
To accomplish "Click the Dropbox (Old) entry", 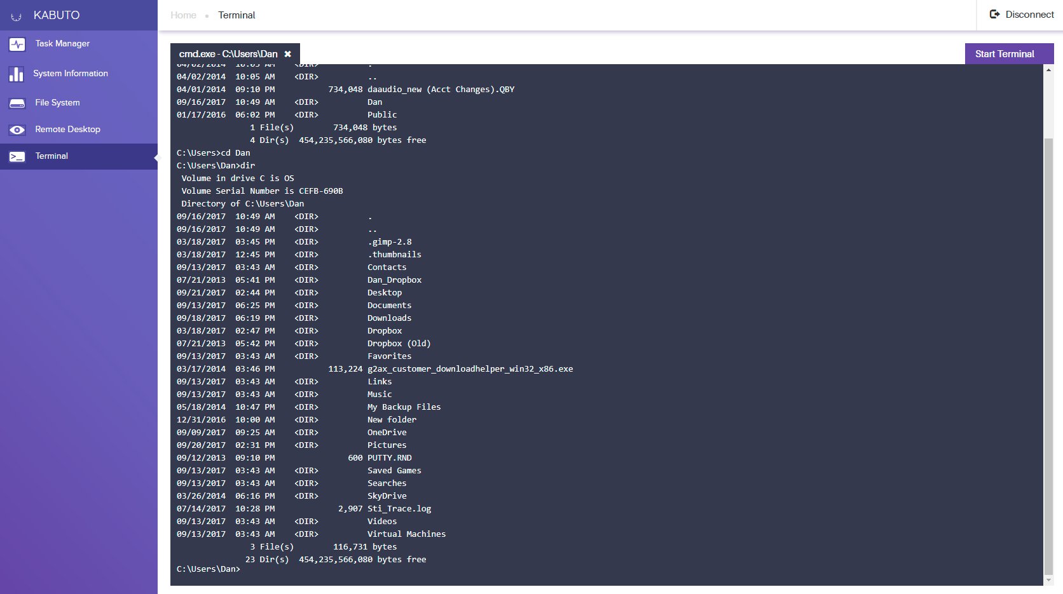I will [399, 344].
